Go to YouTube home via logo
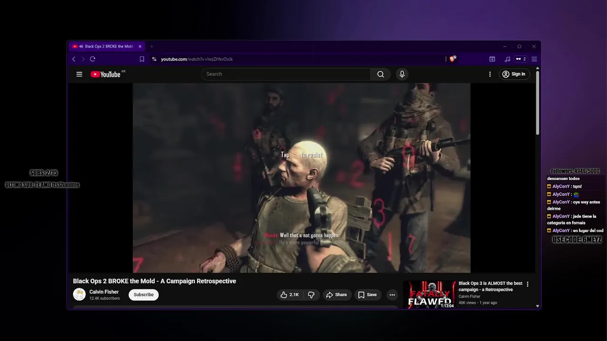 [106, 74]
